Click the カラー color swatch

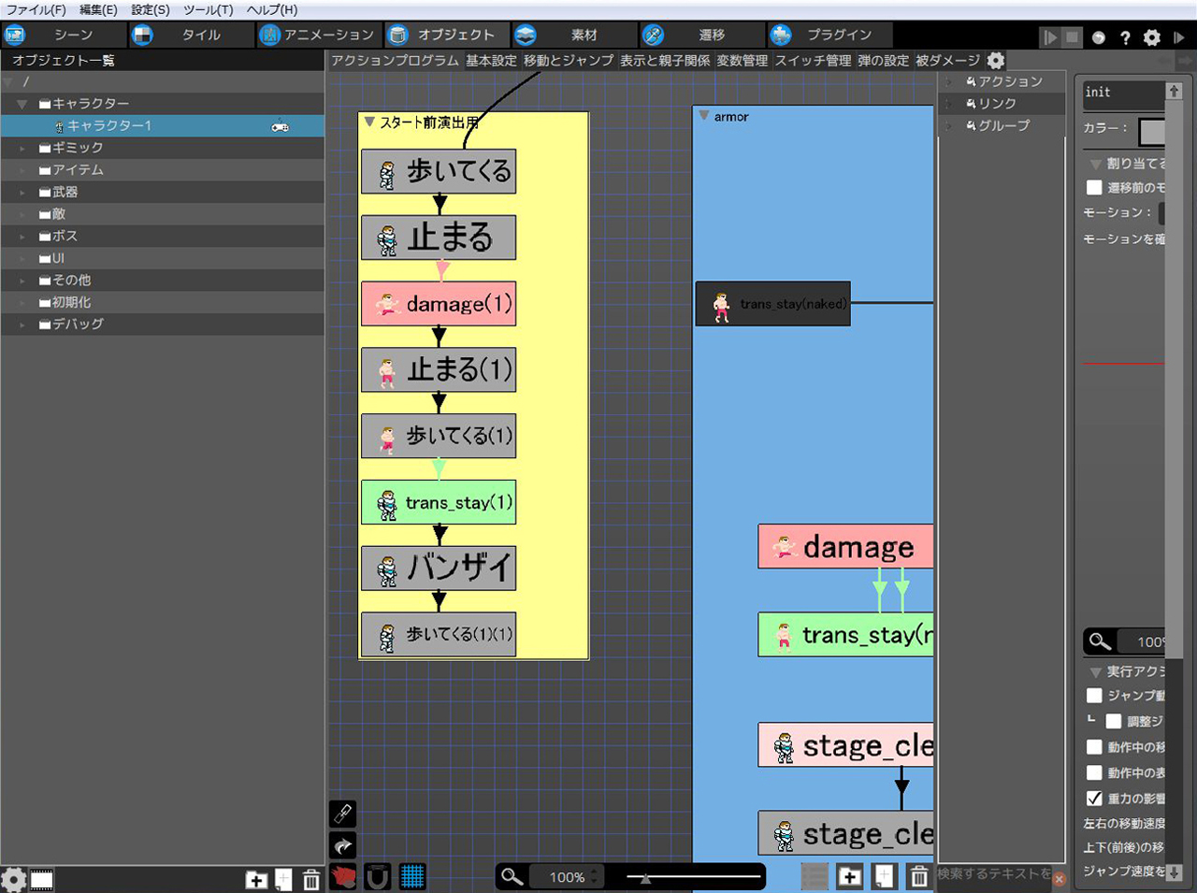click(1151, 131)
